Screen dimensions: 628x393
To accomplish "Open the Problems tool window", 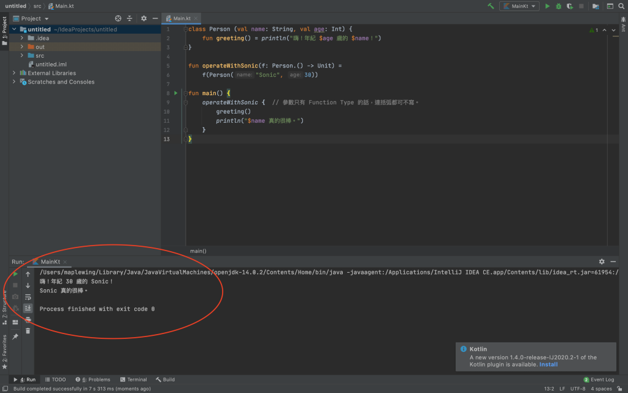I will (x=93, y=379).
